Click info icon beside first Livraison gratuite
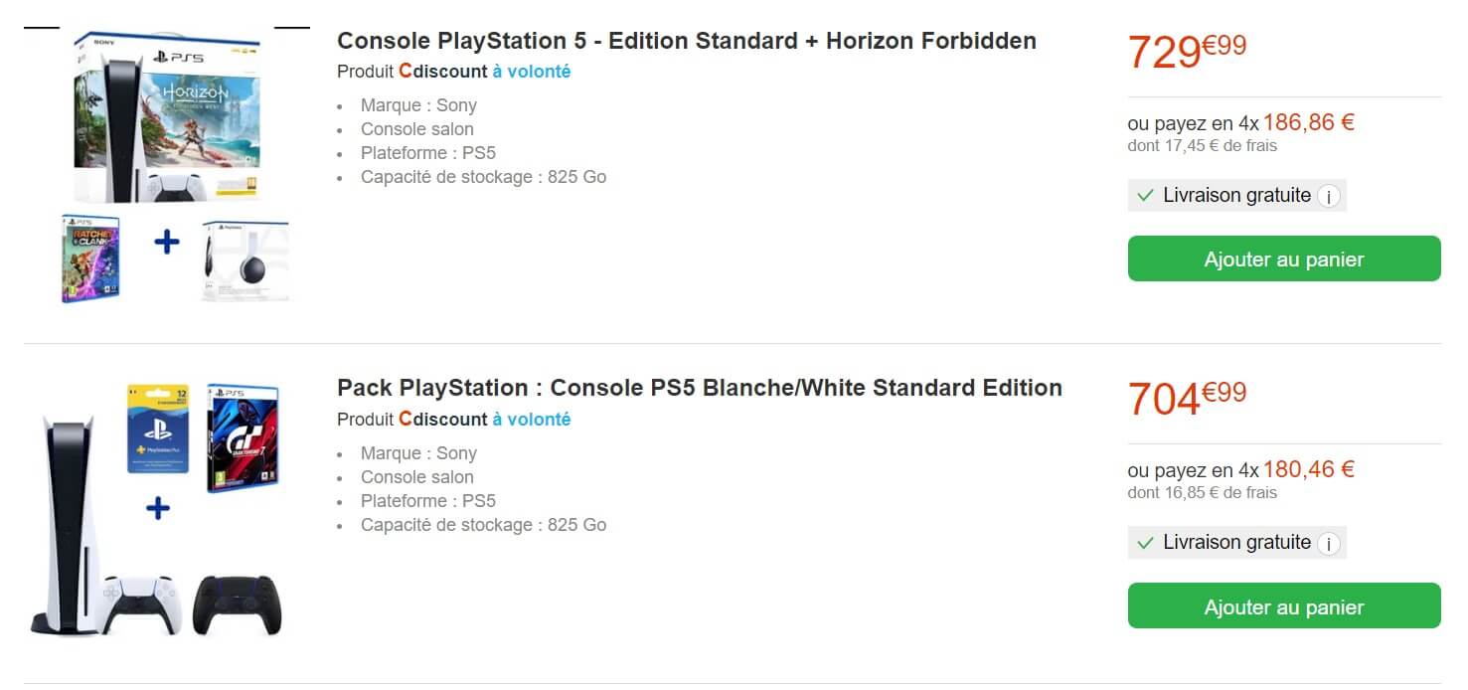 point(1329,196)
